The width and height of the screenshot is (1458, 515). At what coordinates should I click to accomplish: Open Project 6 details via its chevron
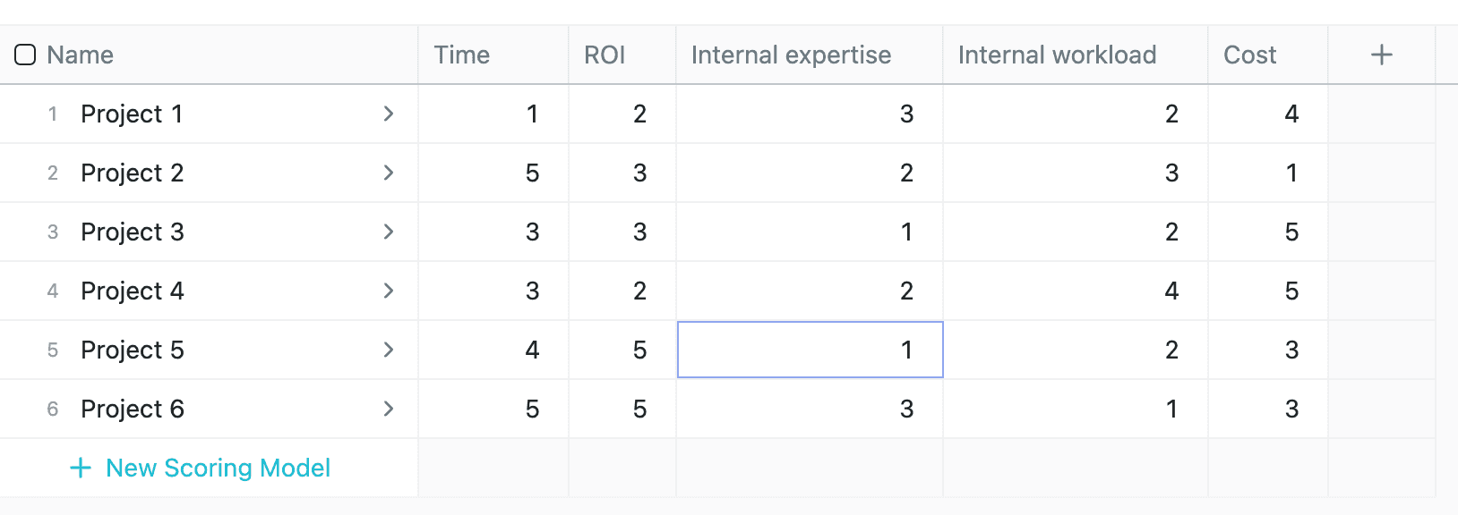click(389, 409)
